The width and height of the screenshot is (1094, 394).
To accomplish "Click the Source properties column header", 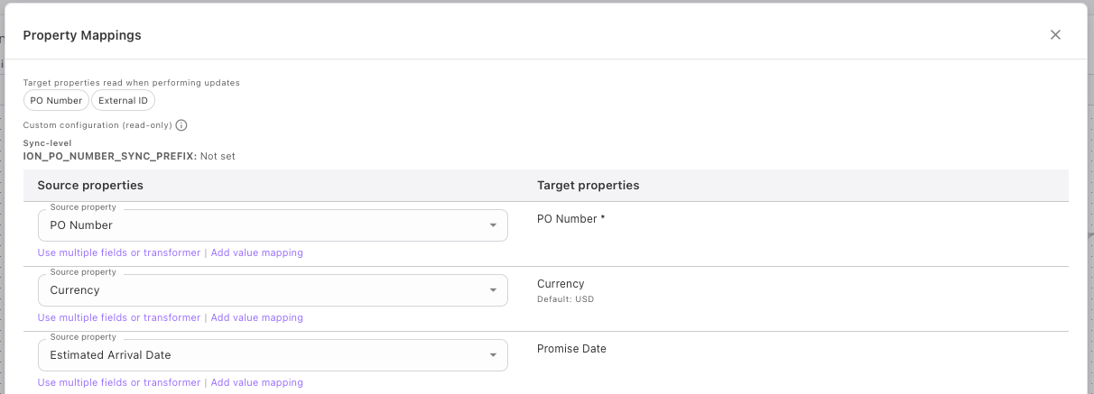I will tap(90, 186).
